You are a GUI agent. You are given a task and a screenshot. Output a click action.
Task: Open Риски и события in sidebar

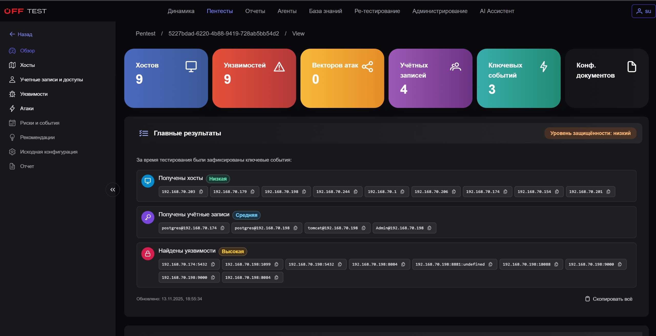(x=34, y=123)
